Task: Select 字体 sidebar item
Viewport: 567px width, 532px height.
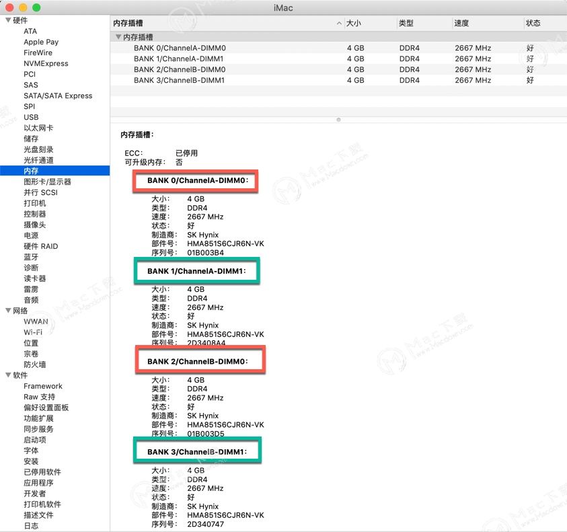Action: coord(31,451)
